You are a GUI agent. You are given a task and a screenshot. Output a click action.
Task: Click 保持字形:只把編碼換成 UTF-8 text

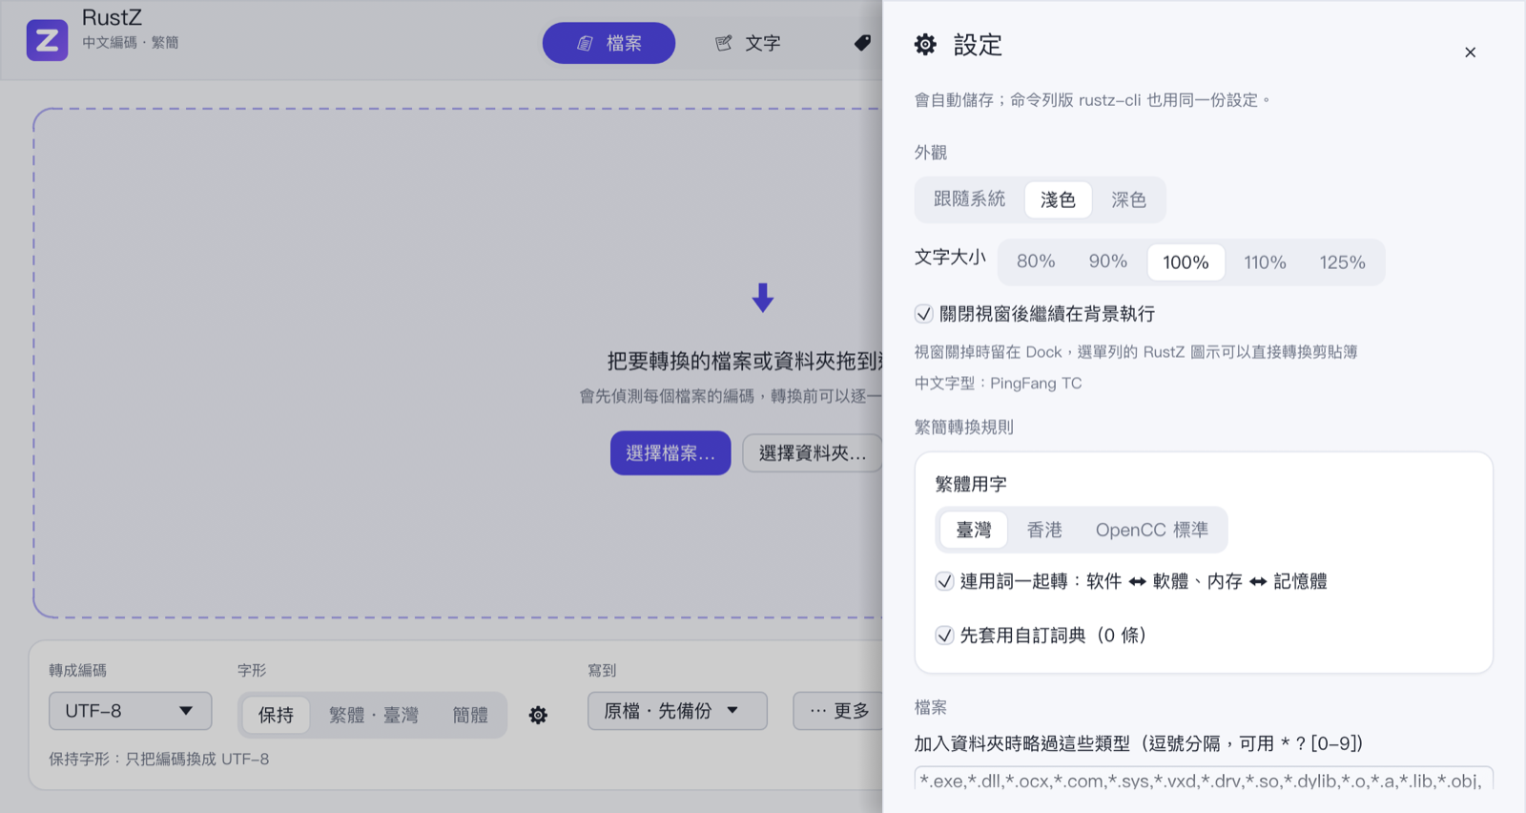coord(159,760)
